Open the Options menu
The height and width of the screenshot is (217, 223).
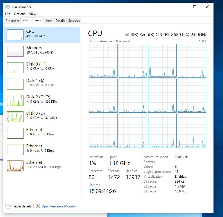(x=20, y=14)
